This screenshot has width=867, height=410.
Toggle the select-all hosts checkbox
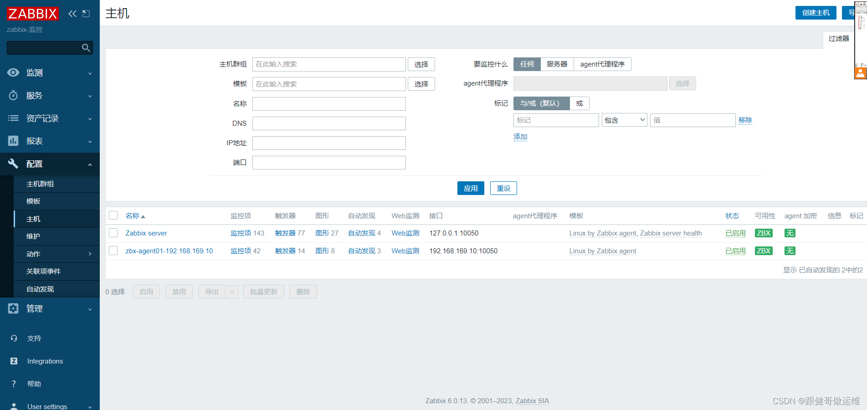pos(113,215)
